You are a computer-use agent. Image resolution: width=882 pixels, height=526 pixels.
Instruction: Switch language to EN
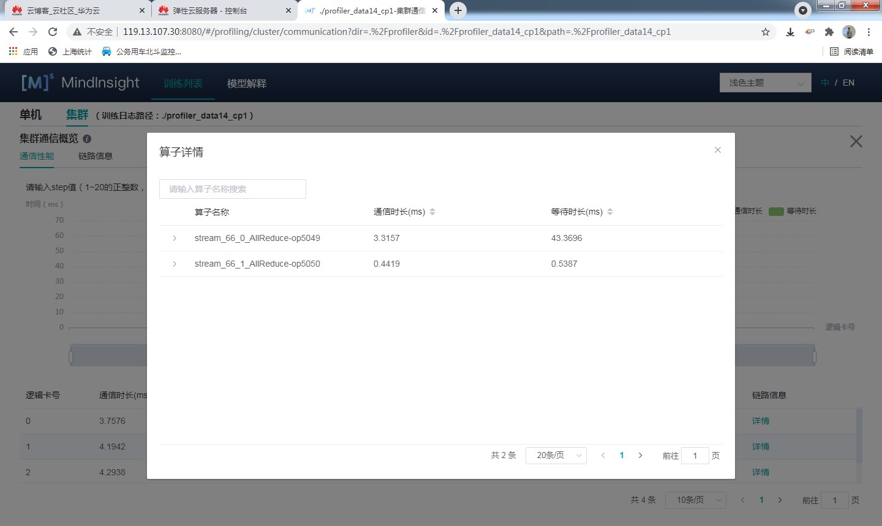point(848,83)
